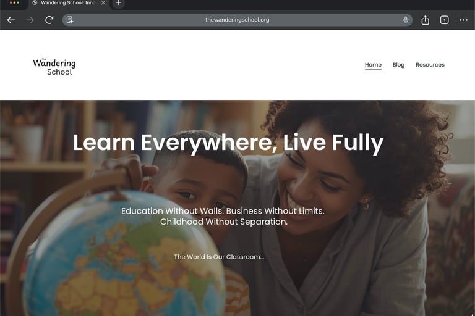Click the Wandering School logo
The height and width of the screenshot is (316, 475).
tap(54, 67)
